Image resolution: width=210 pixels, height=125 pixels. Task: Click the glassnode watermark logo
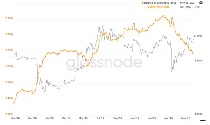(104, 63)
